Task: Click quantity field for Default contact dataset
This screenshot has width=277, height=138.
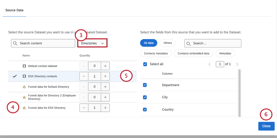Action: point(95,66)
